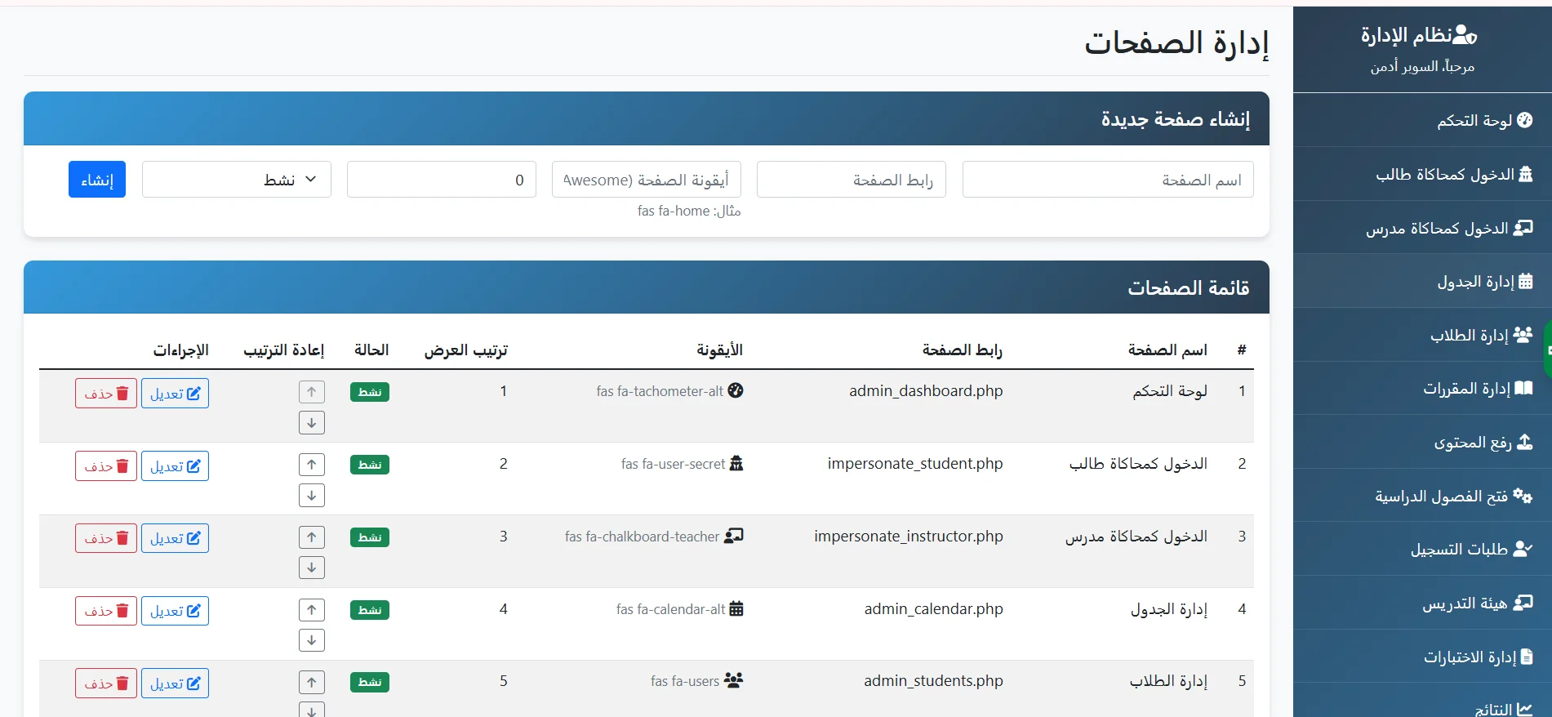1552x717 pixels.
Task: Open الدخول كمحاكاة طالب sidebar item
Action: (x=1422, y=174)
